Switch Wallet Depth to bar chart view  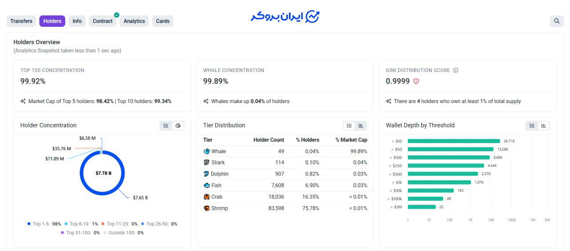[544, 126]
